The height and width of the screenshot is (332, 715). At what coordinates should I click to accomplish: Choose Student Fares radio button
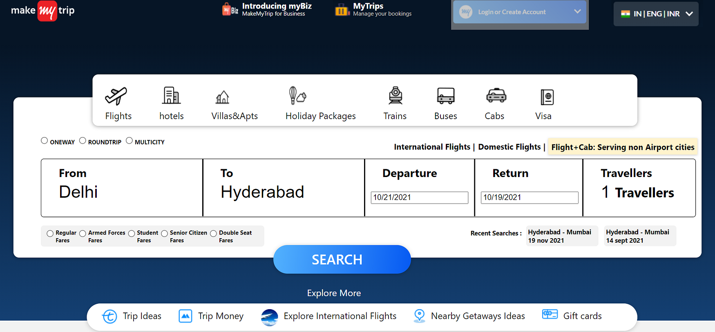(x=132, y=234)
